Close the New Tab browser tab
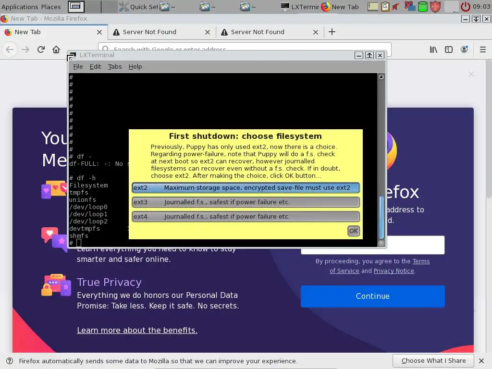 pos(99,32)
